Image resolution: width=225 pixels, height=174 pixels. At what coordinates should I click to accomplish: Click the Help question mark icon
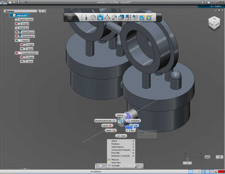click(209, 2)
